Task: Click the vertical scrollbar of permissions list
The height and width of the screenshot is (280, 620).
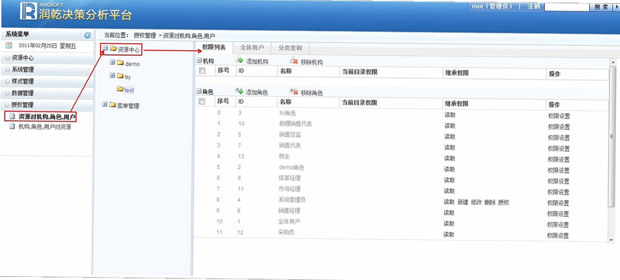Action: click(612, 136)
